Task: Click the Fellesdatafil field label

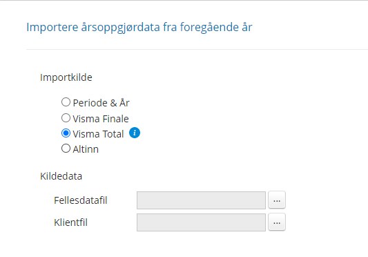Action: point(81,200)
